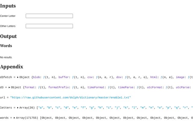Click the Inputs heading

click(8, 6)
